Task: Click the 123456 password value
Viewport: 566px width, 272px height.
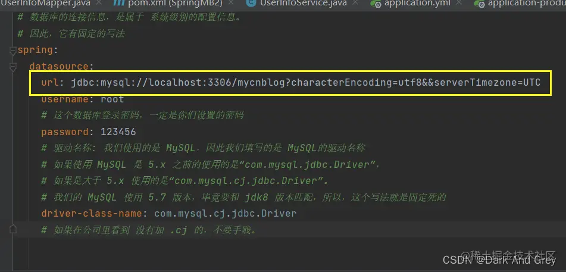Action: 118,132
